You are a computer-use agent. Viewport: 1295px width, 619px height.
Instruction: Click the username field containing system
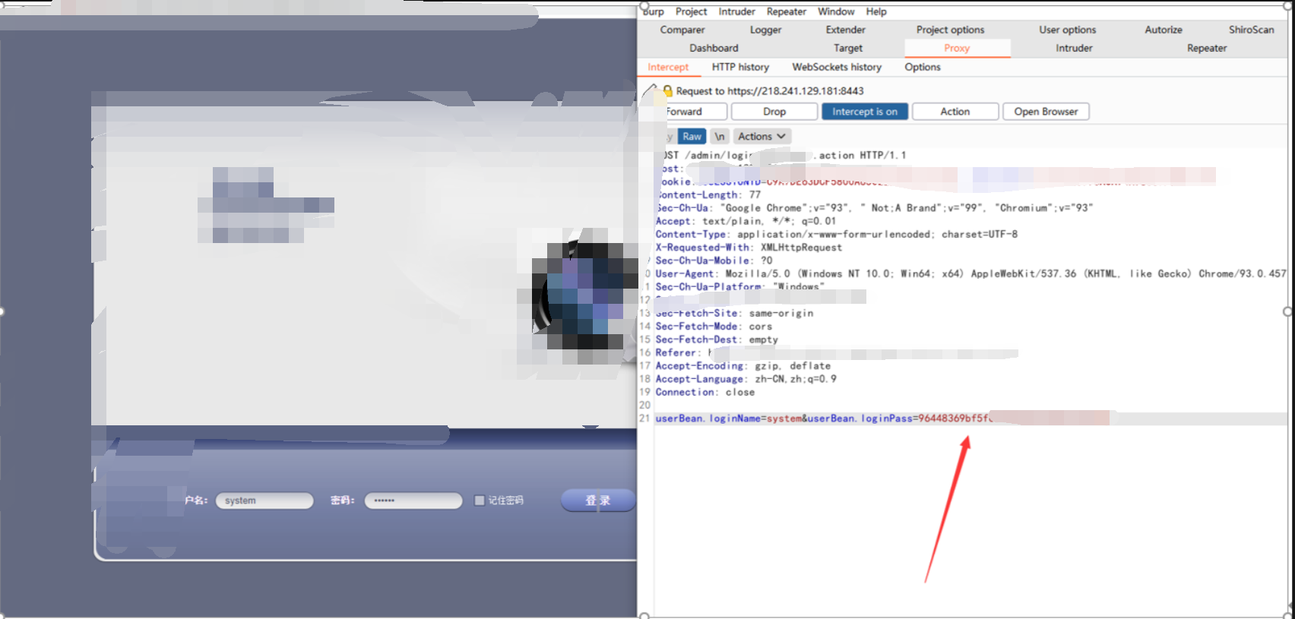point(264,501)
